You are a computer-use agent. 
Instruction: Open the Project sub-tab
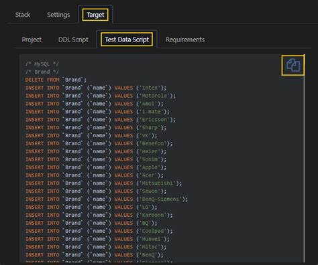point(32,39)
